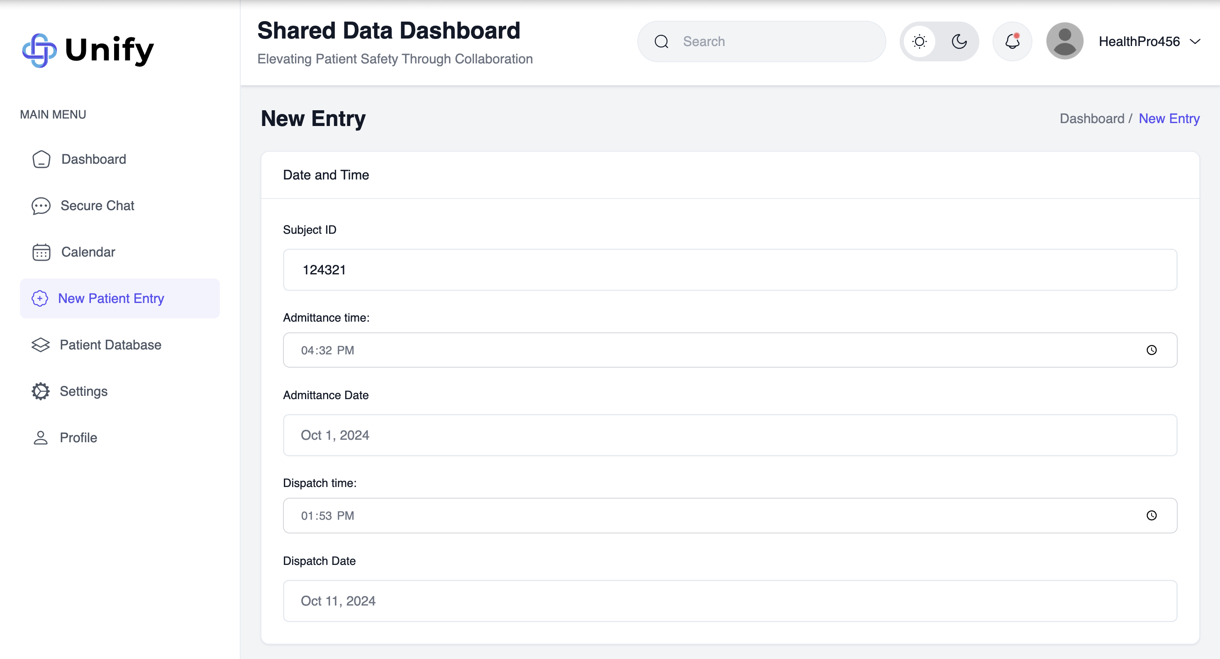Click the Subject ID input field
The image size is (1220, 659).
point(730,270)
